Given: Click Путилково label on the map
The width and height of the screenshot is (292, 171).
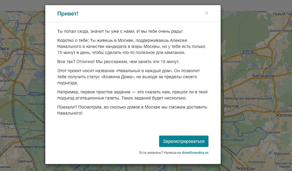Looking at the screenshot, I should [x=24, y=23].
